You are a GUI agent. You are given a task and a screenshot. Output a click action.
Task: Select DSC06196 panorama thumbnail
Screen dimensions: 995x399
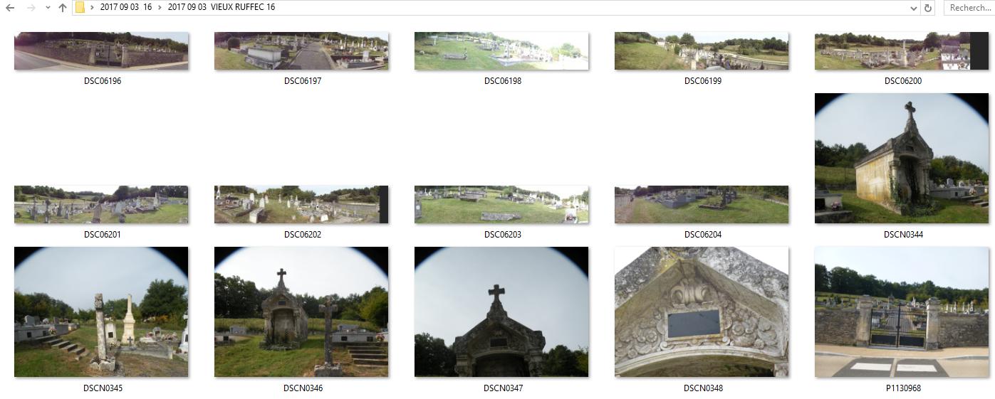[101, 50]
